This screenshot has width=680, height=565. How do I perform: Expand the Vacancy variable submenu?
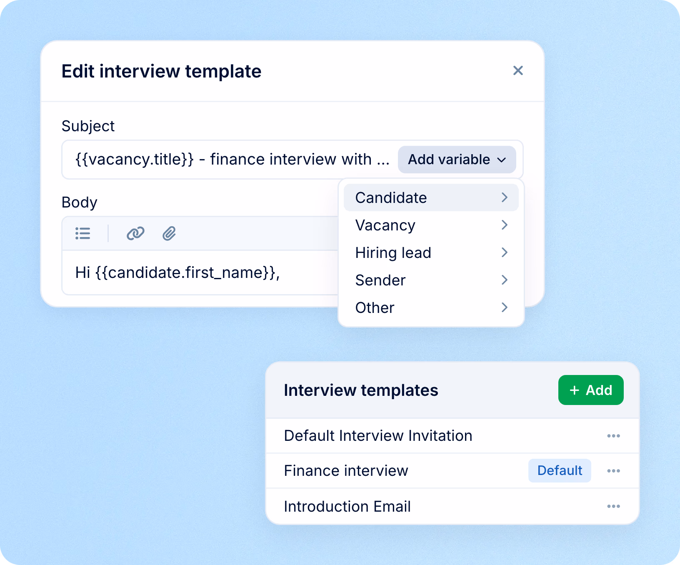(431, 225)
